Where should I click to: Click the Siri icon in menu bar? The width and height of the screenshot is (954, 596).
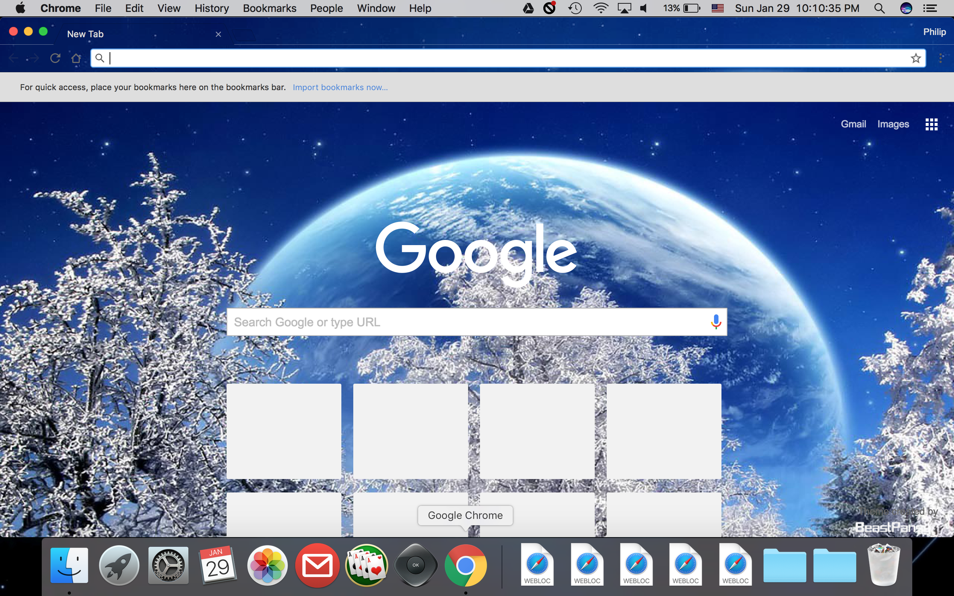pyautogui.click(x=906, y=8)
